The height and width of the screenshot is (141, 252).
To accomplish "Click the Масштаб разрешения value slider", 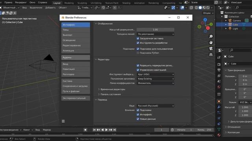I will tap(156, 30).
